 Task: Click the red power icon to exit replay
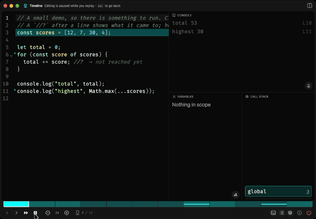tap(309, 213)
